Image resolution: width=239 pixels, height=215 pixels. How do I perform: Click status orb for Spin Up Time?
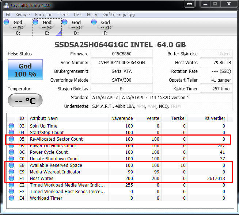click(11, 126)
